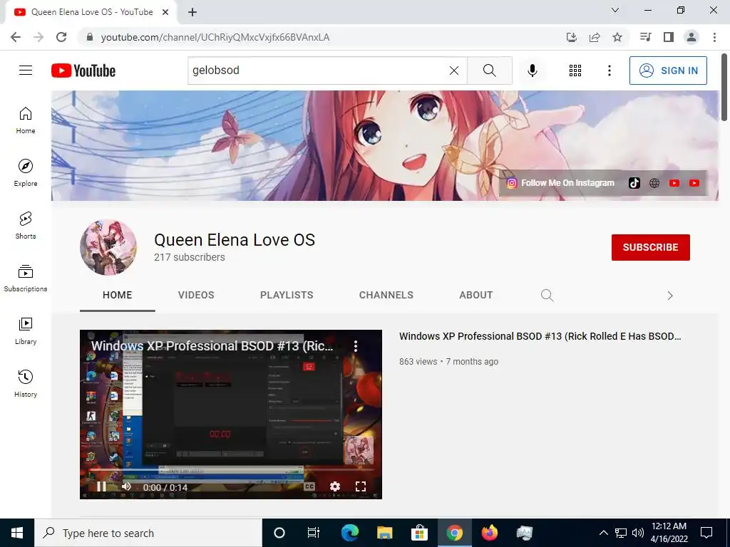Open video player settings gear
The image size is (730, 547).
pyautogui.click(x=335, y=486)
